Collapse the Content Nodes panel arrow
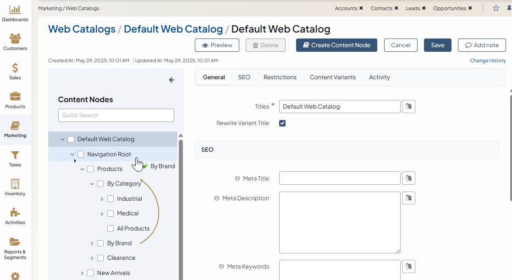The height and width of the screenshot is (280, 512). pyautogui.click(x=171, y=80)
